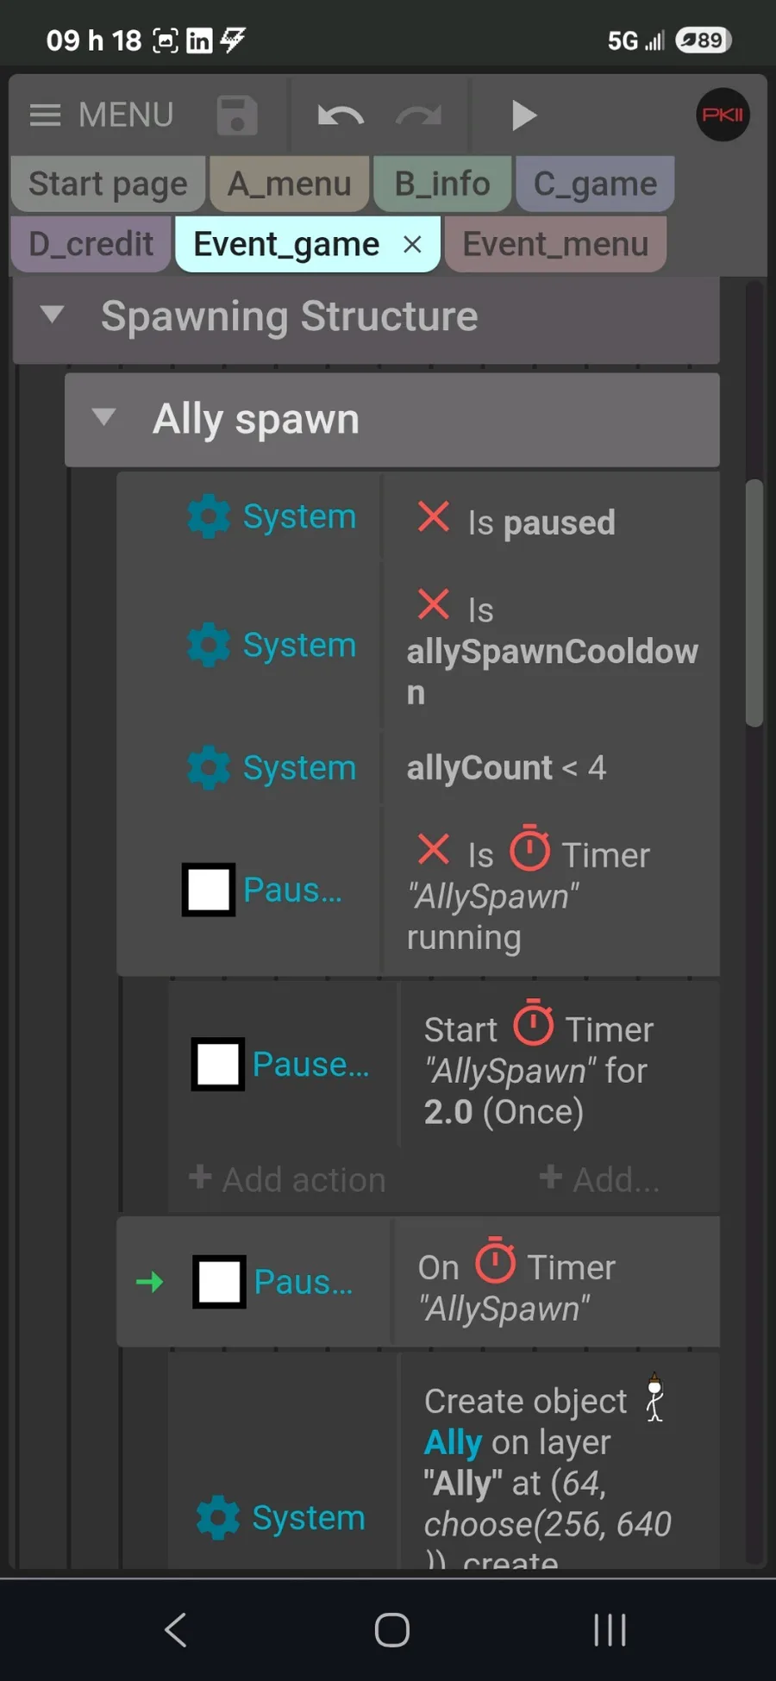This screenshot has width=776, height=1681.
Task: Click the Add action link
Action: (287, 1179)
